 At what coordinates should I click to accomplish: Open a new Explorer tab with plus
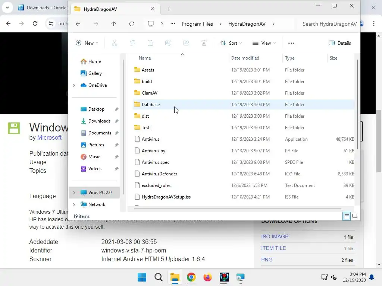coord(169,9)
